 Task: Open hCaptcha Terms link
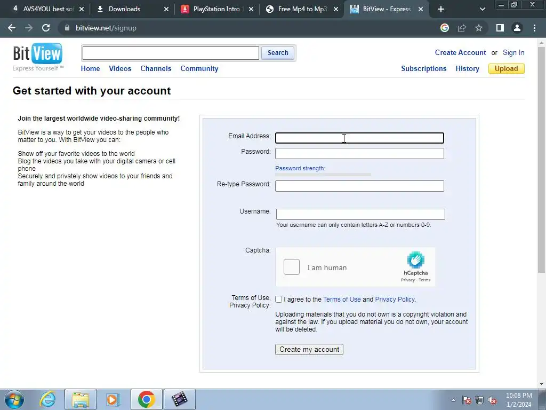[x=424, y=280]
